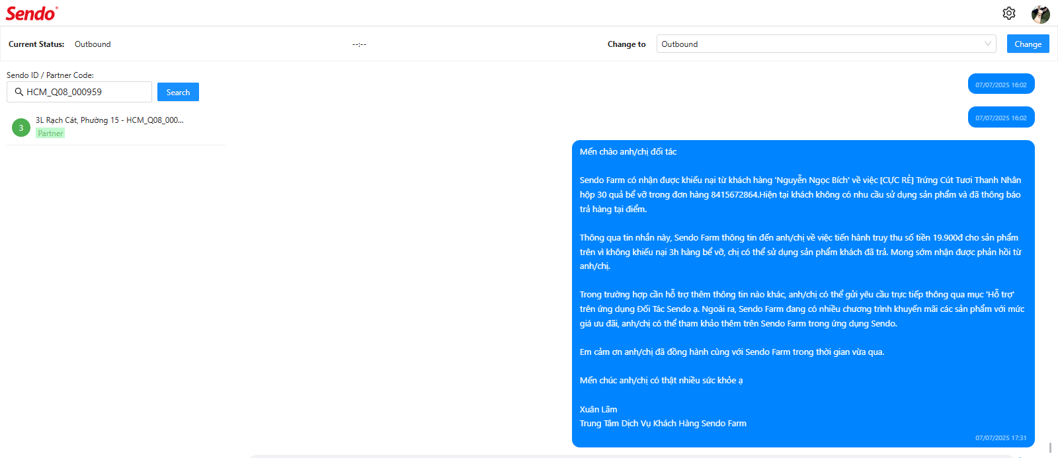Click the Current Status Outbound value

[x=93, y=44]
